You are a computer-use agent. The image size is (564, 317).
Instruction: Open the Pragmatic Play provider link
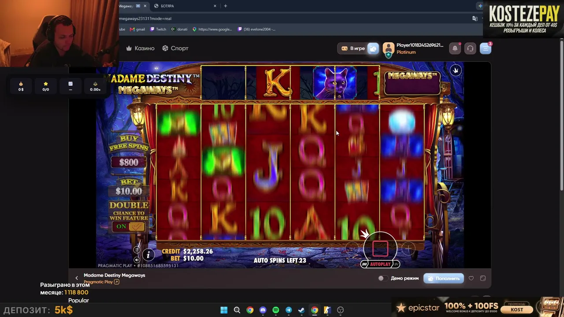click(101, 282)
